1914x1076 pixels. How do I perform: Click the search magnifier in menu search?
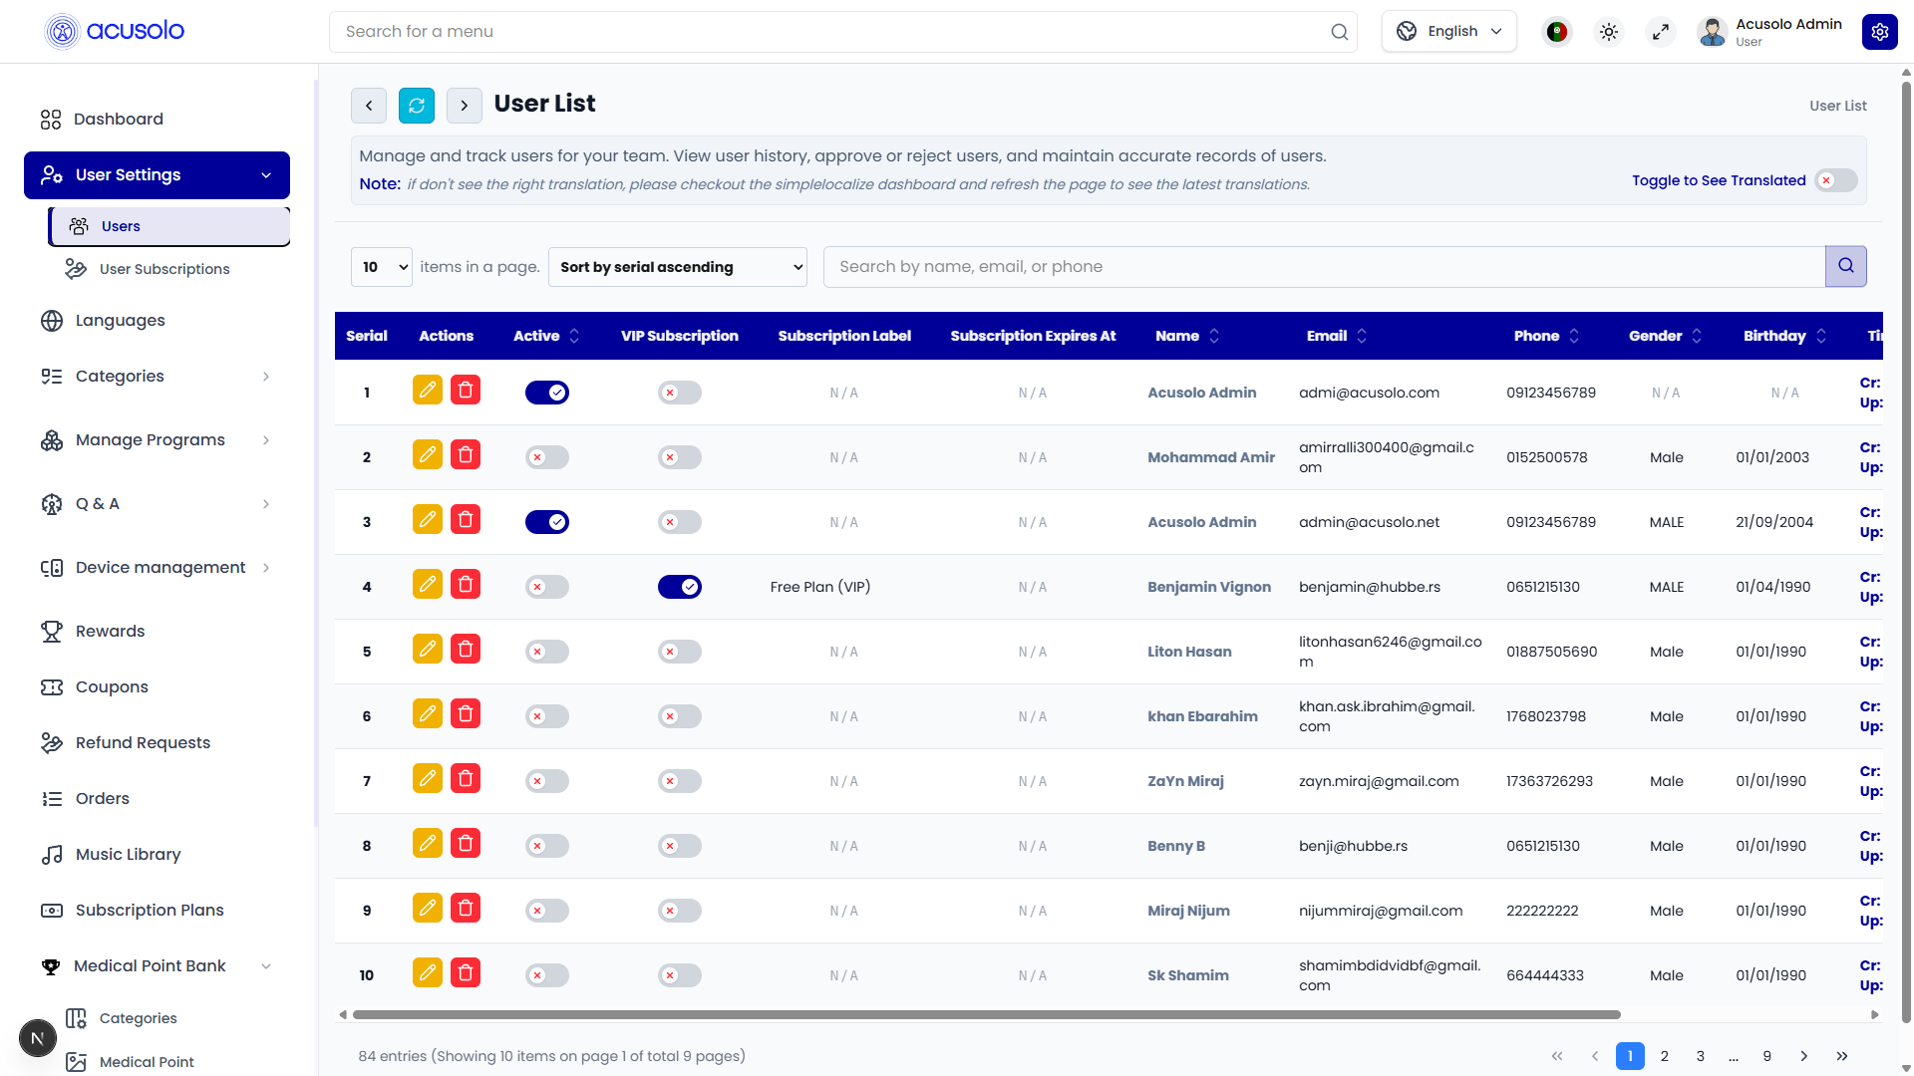(1340, 32)
